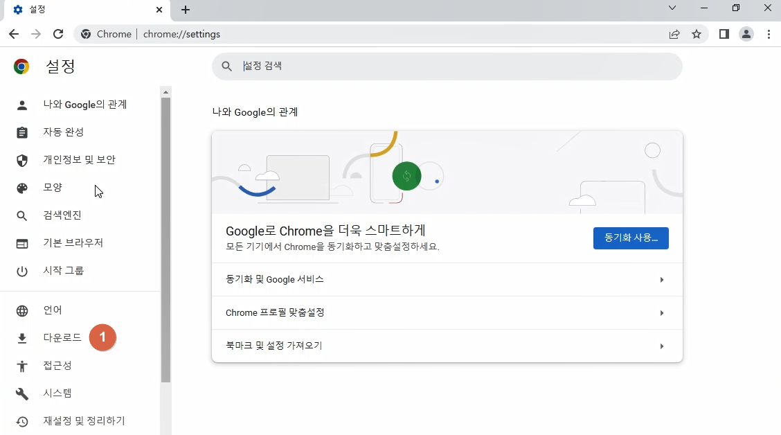Click the 동기화 사용... button
Viewport: 781px width, 435px height.
631,238
